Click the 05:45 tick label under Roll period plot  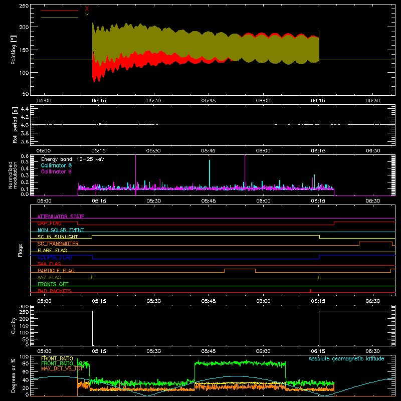208,151
